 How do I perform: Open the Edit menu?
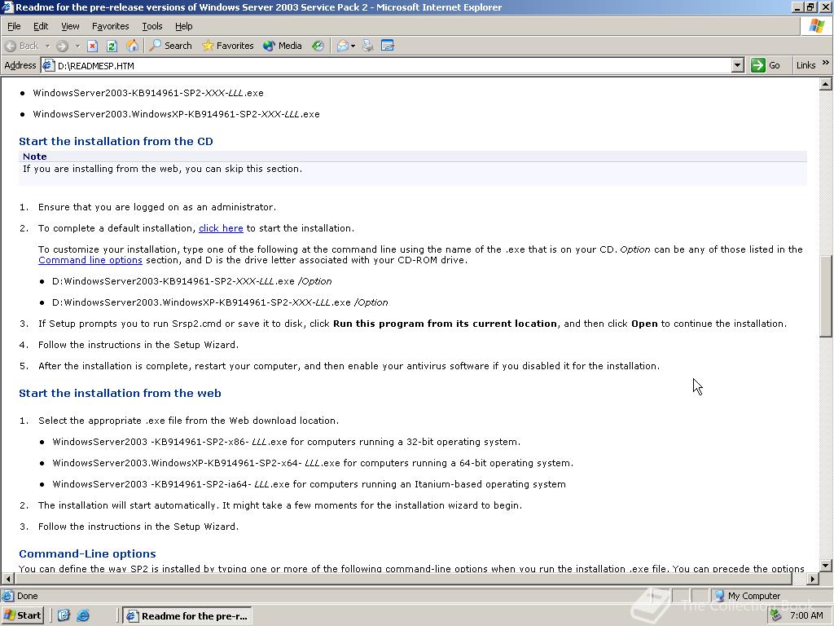(x=41, y=26)
